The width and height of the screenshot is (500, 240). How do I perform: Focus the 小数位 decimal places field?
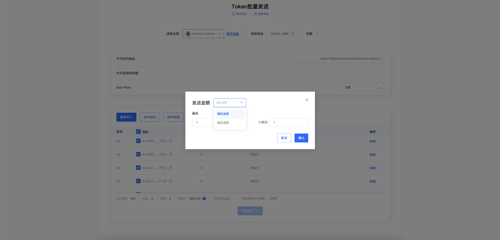[x=288, y=123]
